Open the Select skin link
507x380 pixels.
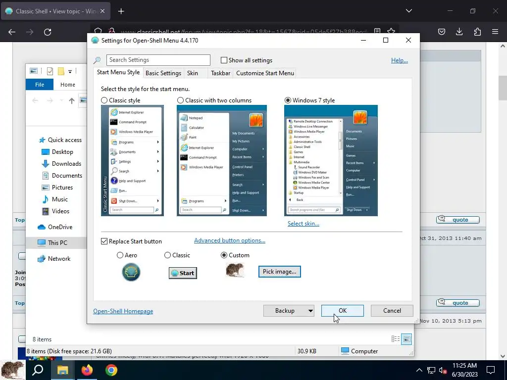coord(304,224)
